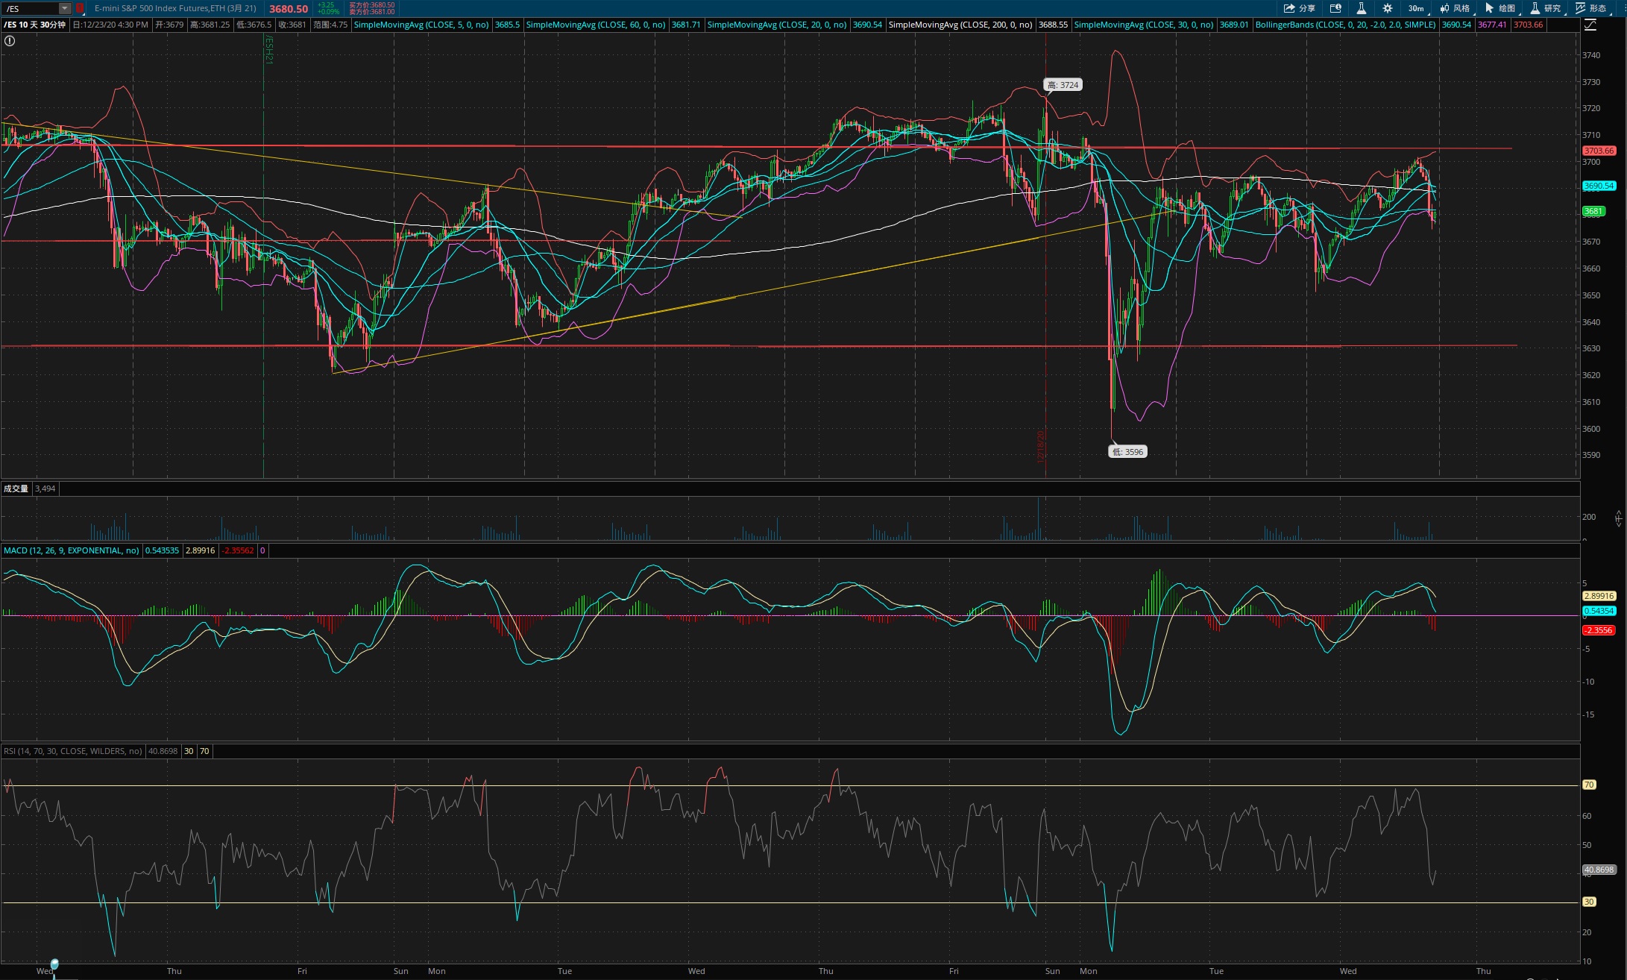Viewport: 1627px width, 980px height.
Task: Click the time axis slider handle near Wed
Action: click(54, 964)
